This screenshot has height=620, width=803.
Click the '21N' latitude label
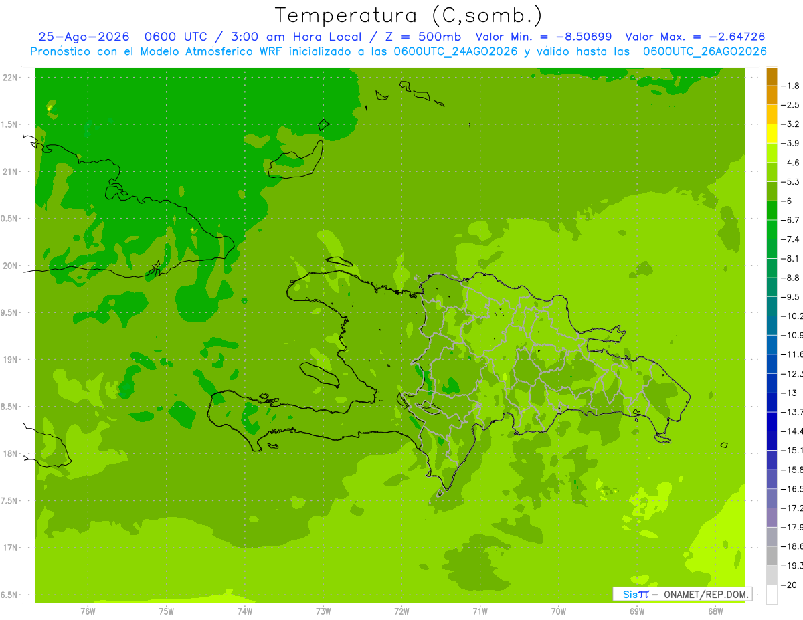click(x=11, y=171)
